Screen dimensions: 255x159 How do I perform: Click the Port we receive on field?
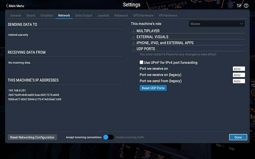coord(238,69)
